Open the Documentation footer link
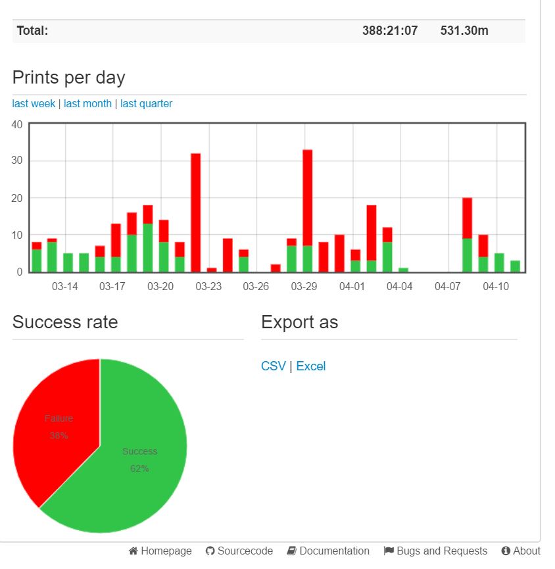Screen dimensions: 555x569 point(328,551)
